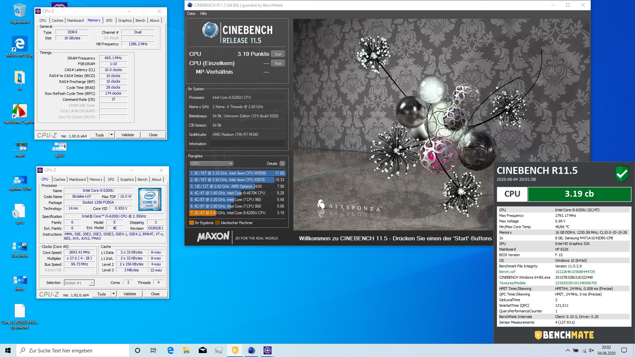Select Core i7 CPU 860 ranking row
This screenshot has height=357, width=635.
[237, 206]
